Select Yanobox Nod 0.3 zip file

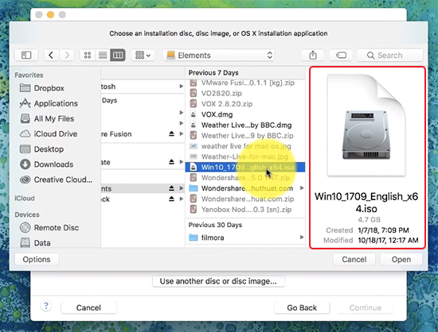(245, 210)
